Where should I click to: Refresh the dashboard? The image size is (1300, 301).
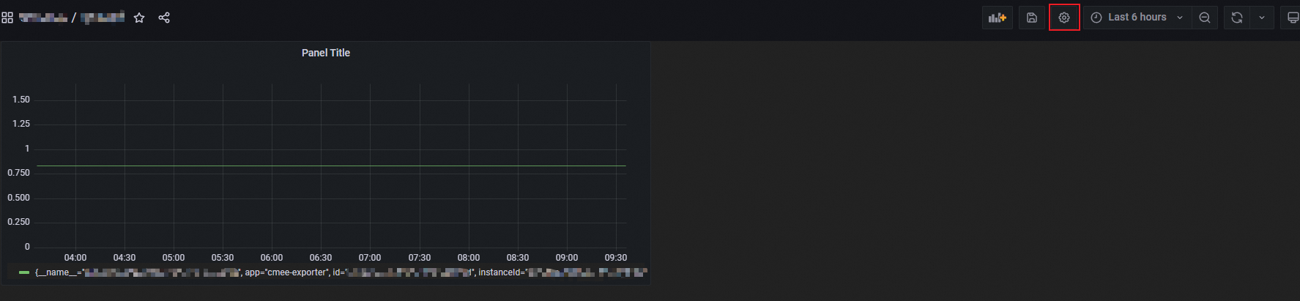[1237, 18]
